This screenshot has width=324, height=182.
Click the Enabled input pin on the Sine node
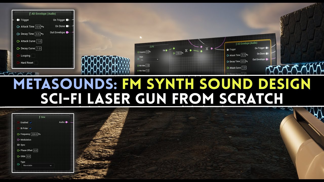coord(18,123)
